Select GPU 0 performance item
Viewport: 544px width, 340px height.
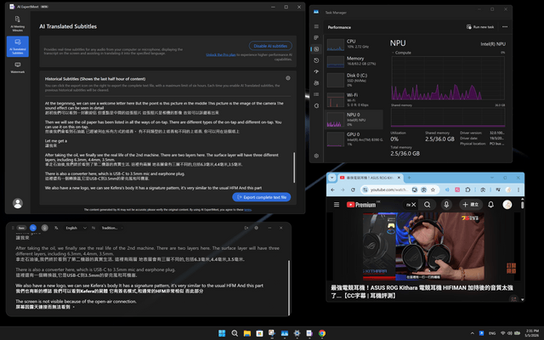coord(354,139)
